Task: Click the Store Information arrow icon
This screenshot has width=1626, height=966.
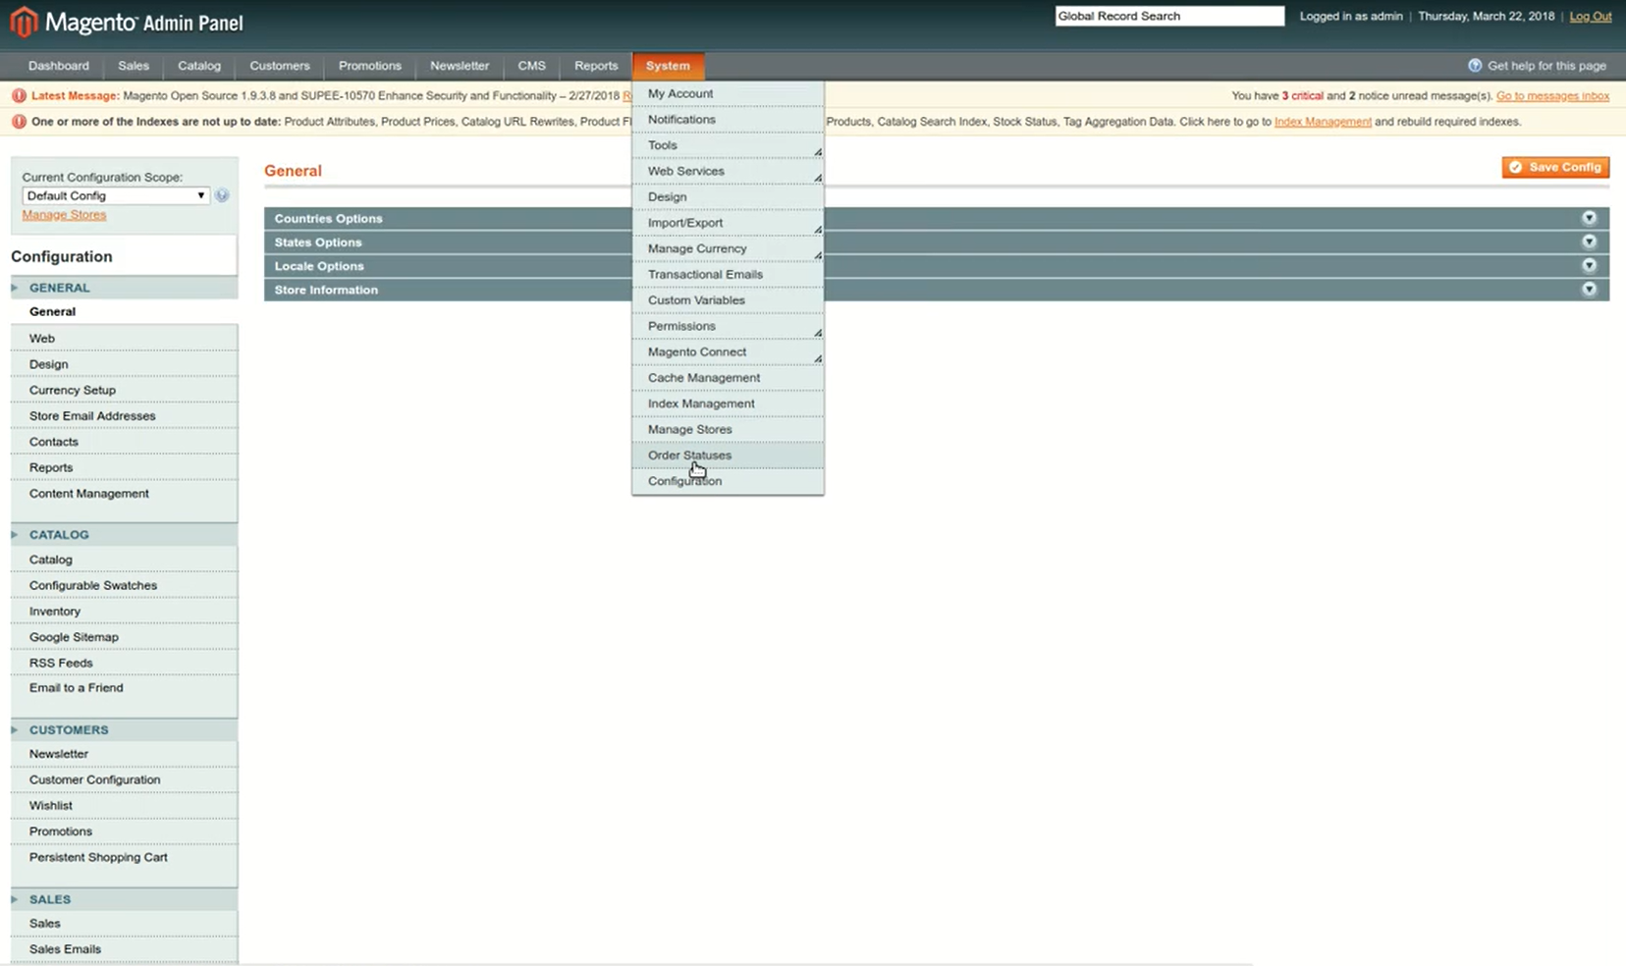Action: coord(1589,290)
